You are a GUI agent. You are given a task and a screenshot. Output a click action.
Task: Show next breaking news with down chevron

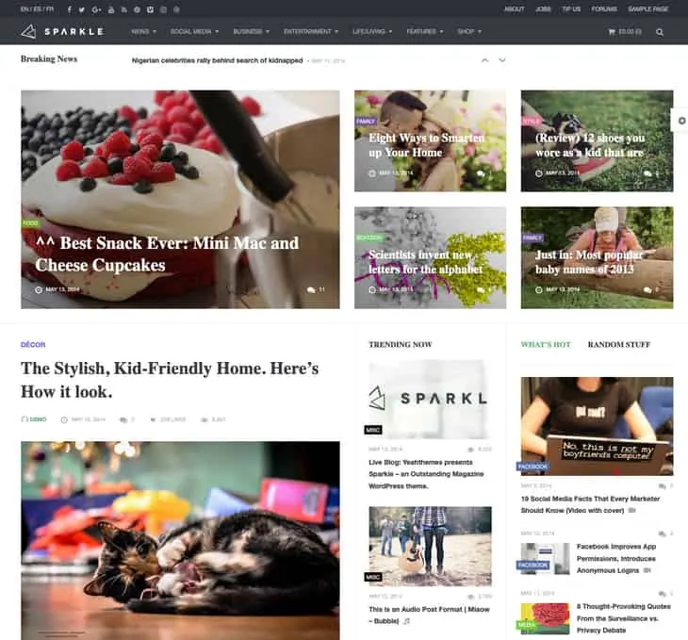click(x=502, y=60)
